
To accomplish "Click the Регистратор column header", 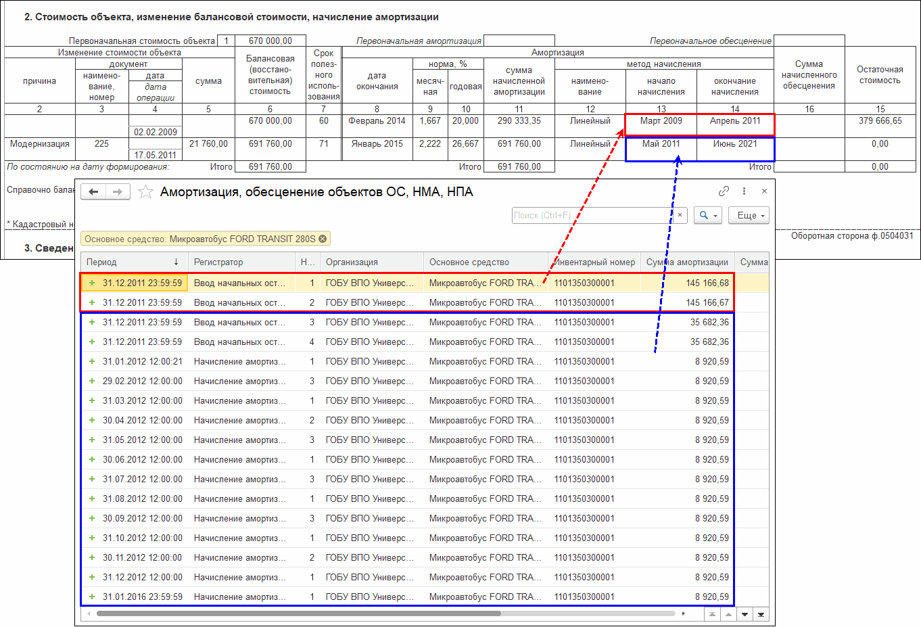I will coord(241,262).
